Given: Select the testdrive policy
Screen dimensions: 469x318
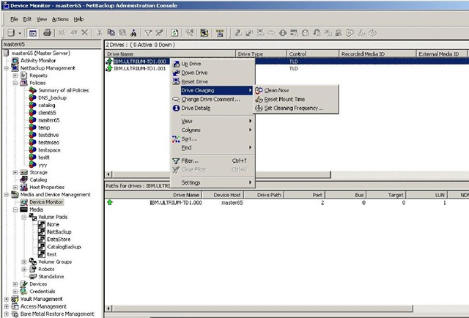Looking at the screenshot, I should (48, 136).
